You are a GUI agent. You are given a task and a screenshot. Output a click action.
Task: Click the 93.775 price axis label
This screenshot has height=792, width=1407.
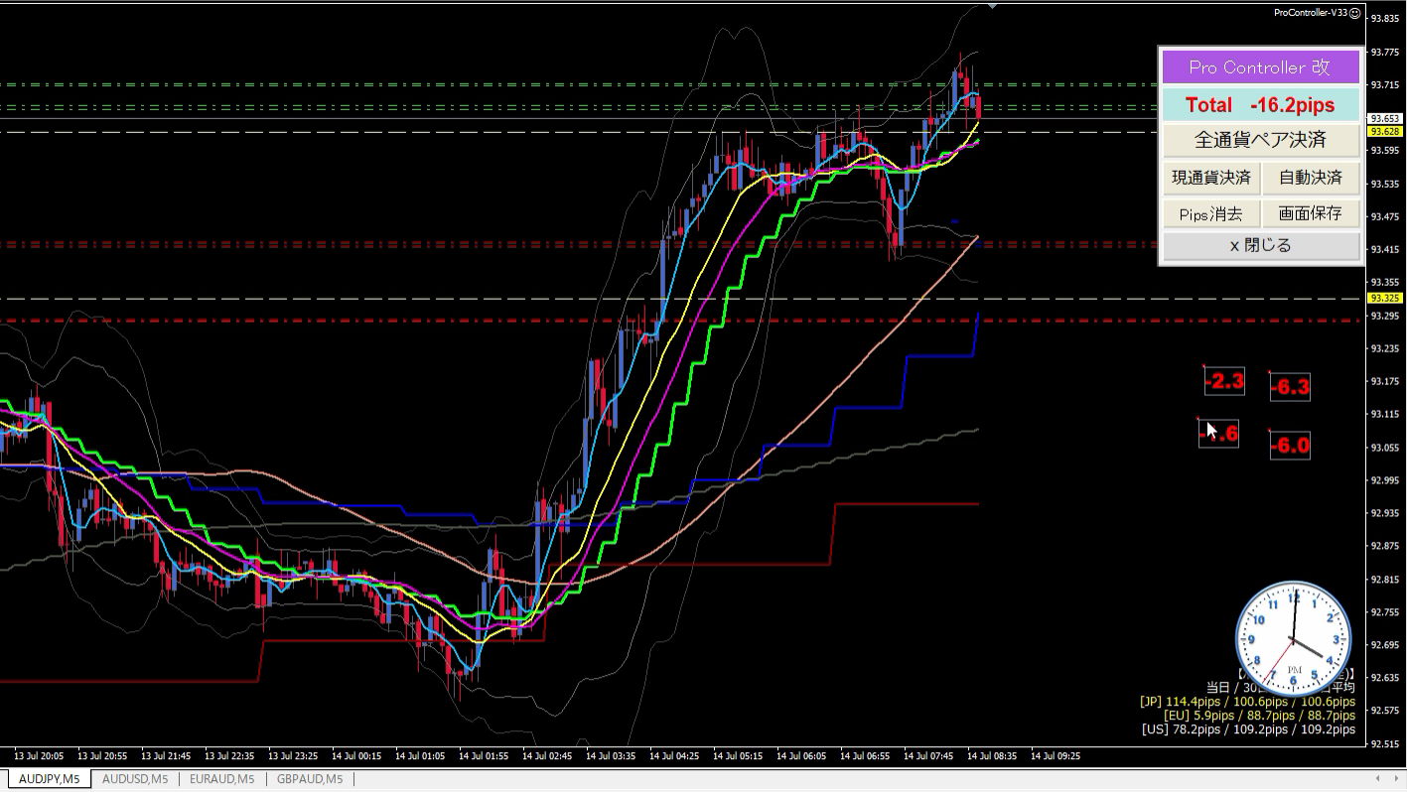click(1383, 52)
